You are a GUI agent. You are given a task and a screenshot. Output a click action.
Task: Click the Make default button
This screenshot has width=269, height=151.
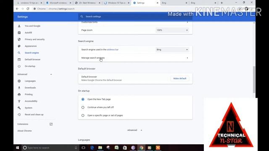[x=179, y=78]
